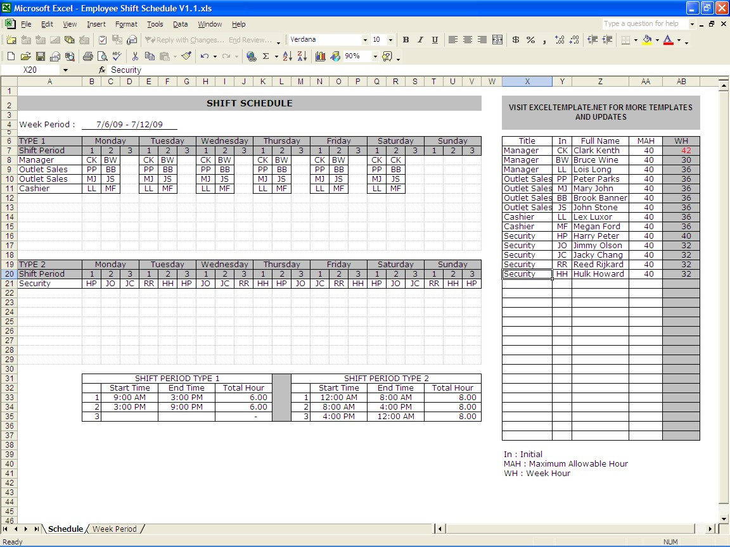Launch the Chart Wizard icon

coord(320,56)
